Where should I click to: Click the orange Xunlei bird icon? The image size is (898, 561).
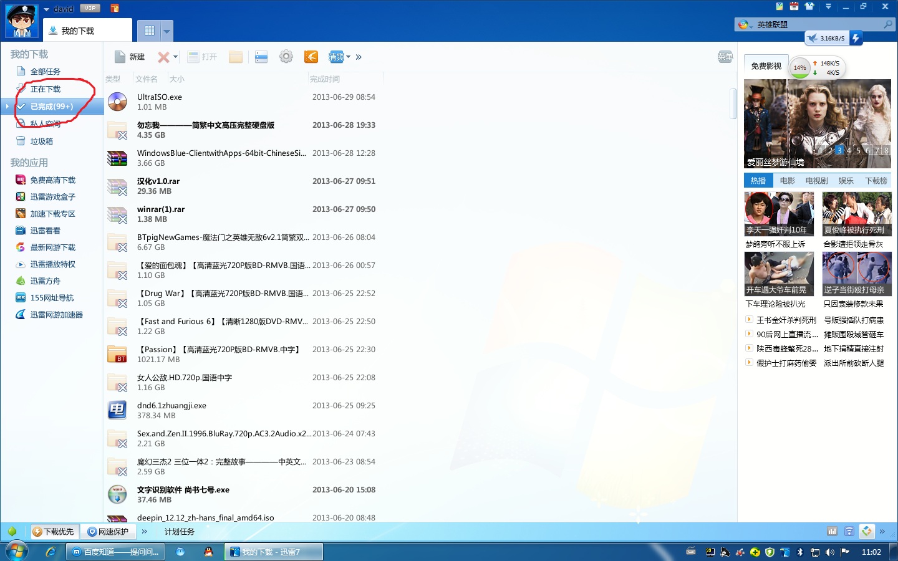pyautogui.click(x=311, y=57)
